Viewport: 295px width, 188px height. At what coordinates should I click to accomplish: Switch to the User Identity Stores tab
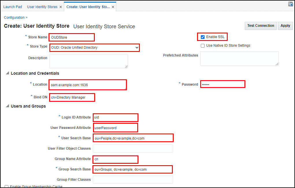(42, 7)
